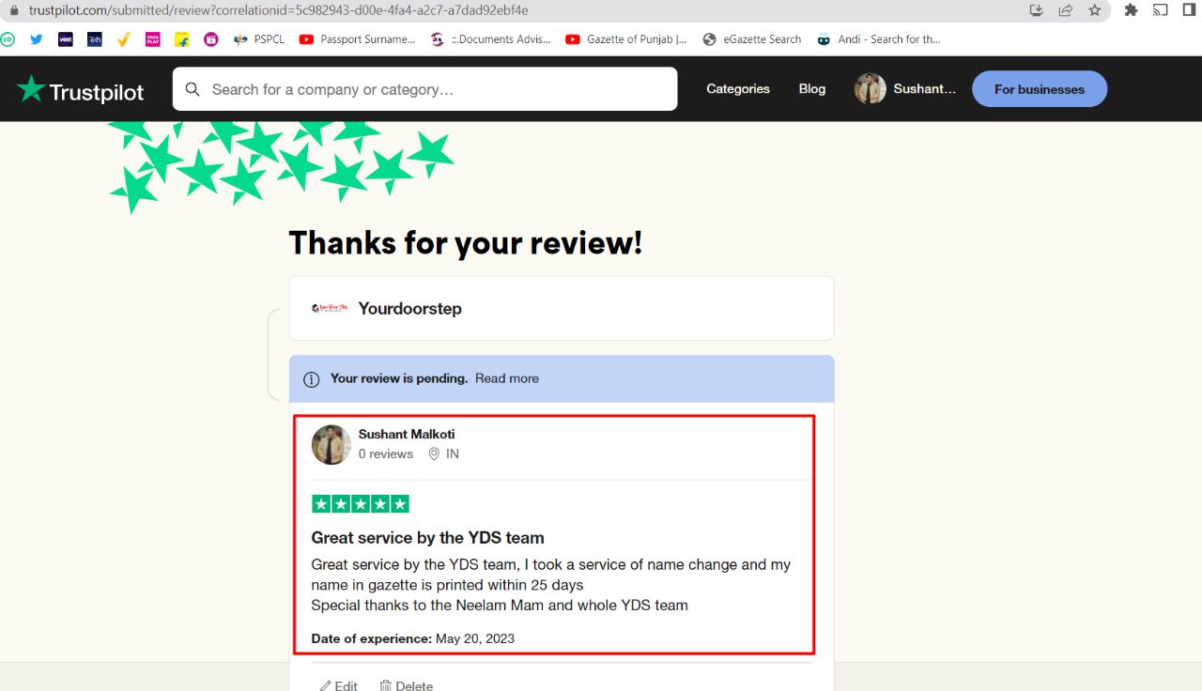Open the 'dh' bookmark icon

click(95, 39)
